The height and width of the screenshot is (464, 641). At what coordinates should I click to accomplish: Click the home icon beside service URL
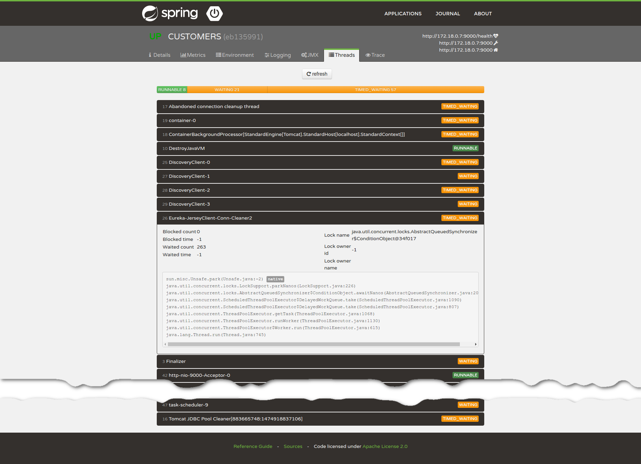[x=496, y=50]
